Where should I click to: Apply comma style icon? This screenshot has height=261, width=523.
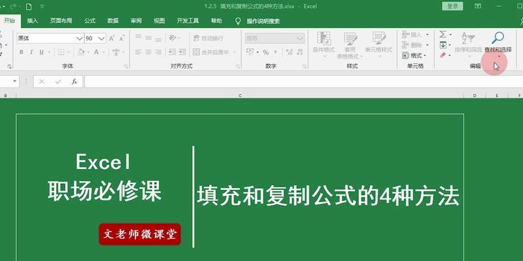(275, 52)
